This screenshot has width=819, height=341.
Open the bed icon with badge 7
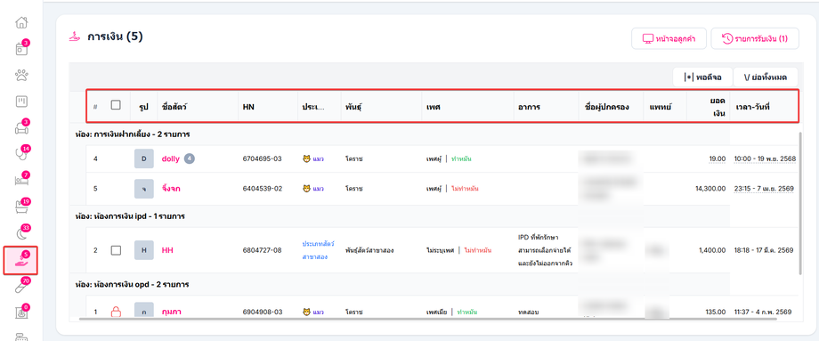point(20,180)
